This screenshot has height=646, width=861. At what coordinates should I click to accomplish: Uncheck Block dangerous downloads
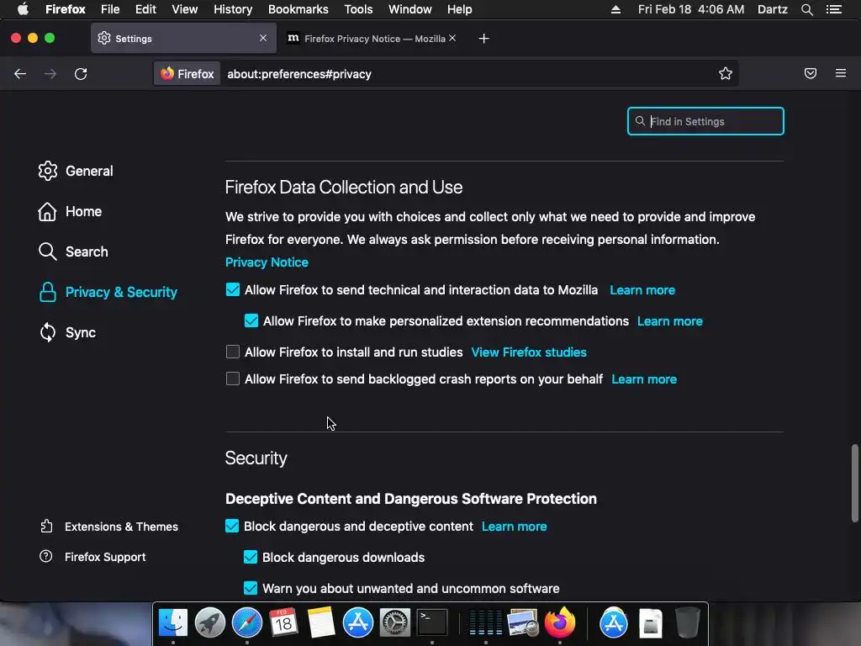[x=251, y=557]
